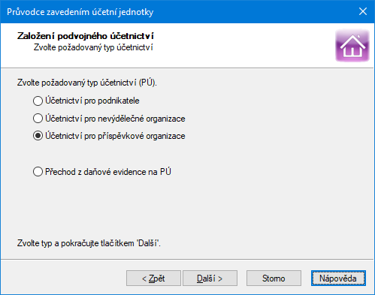Screen dimensions: 375x295
Task: Click the hint mentioning tlačítkem 'Další'
Action: coord(89,243)
